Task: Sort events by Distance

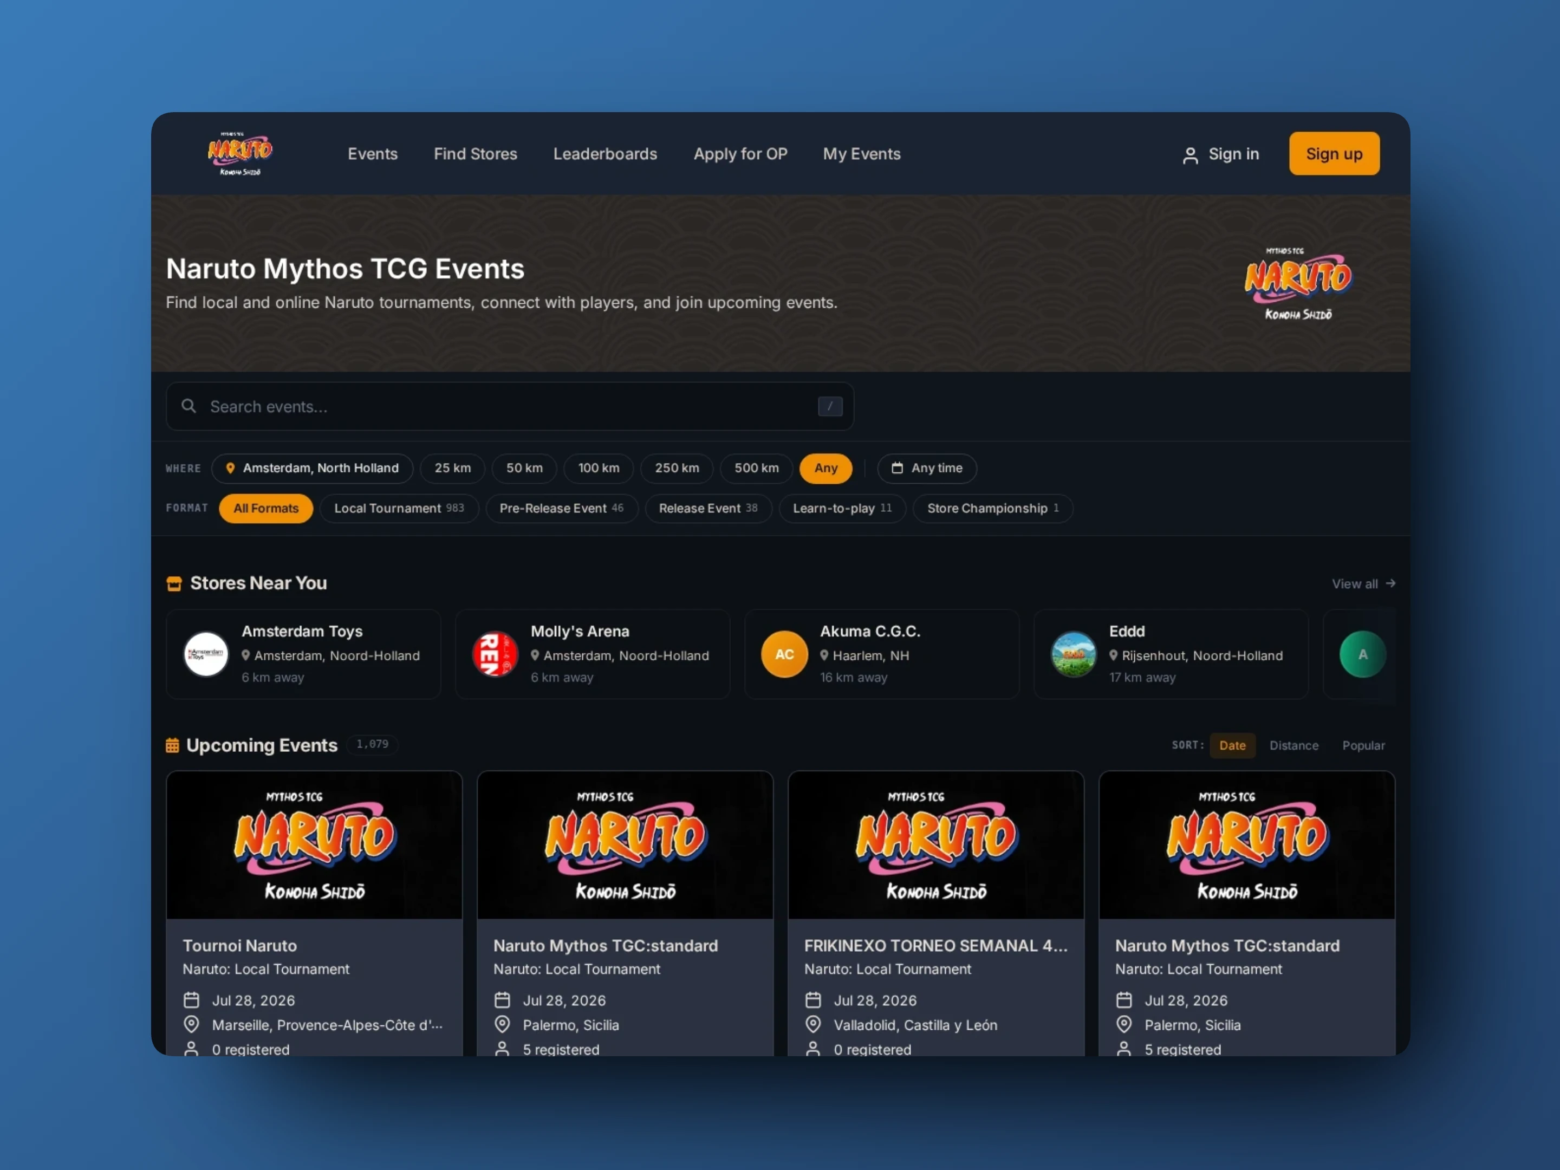Action: coord(1293,745)
